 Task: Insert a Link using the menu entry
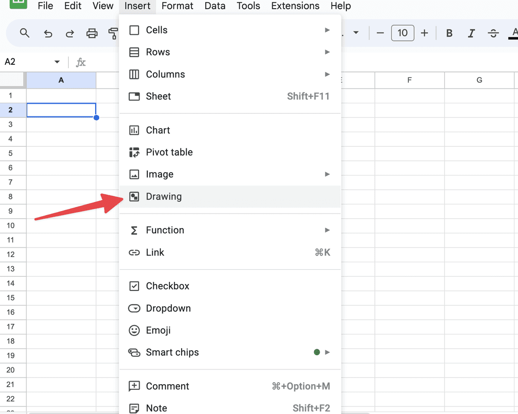tap(155, 252)
